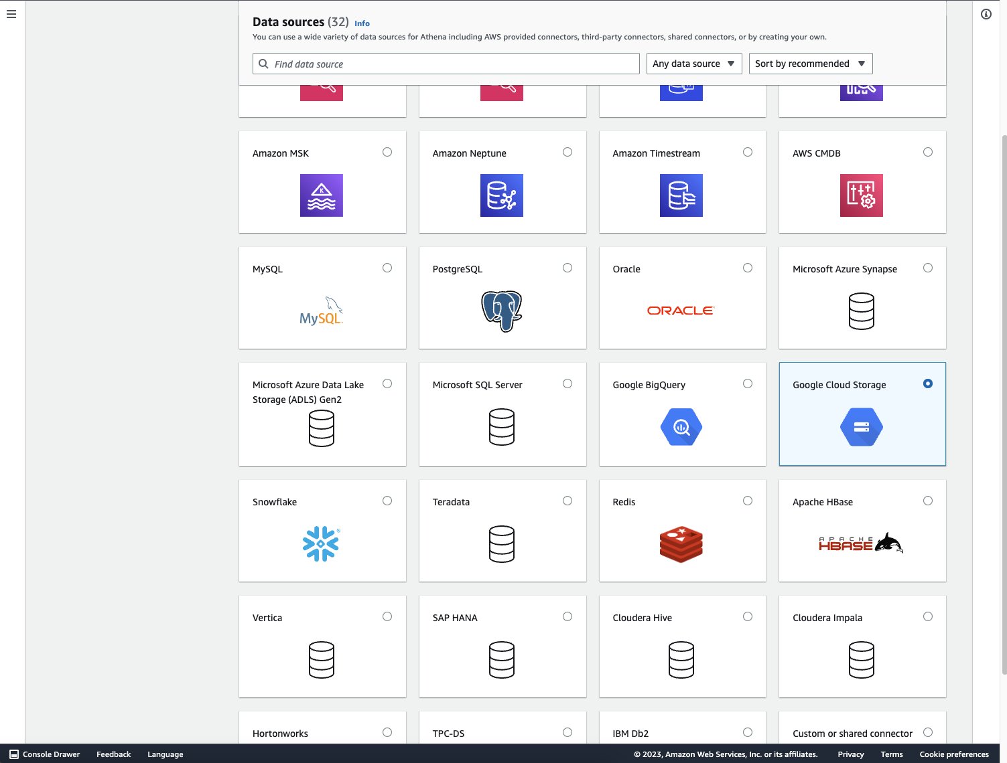Select the Hortonworks radio button

(x=387, y=732)
